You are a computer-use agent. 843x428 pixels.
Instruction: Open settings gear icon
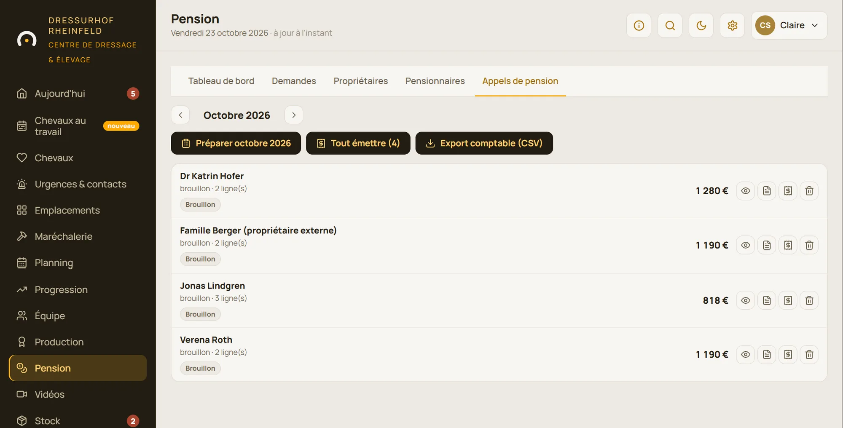tap(732, 25)
